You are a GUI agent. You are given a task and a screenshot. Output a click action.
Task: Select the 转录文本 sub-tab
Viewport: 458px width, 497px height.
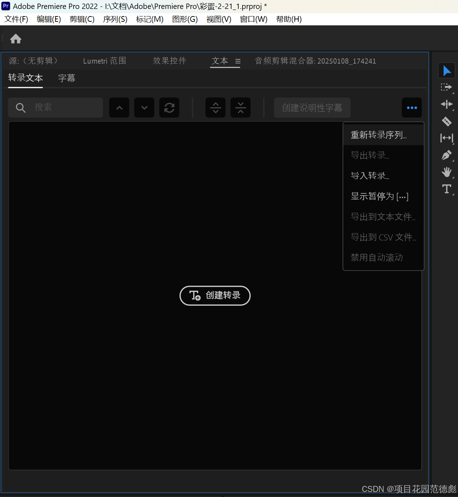pos(25,78)
